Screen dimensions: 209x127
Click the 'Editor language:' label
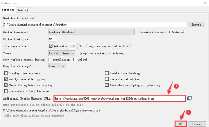point(15,32)
